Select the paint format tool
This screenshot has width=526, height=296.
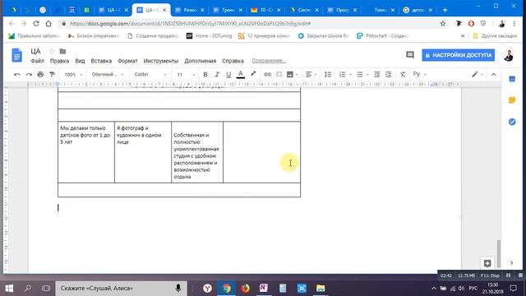coord(52,75)
